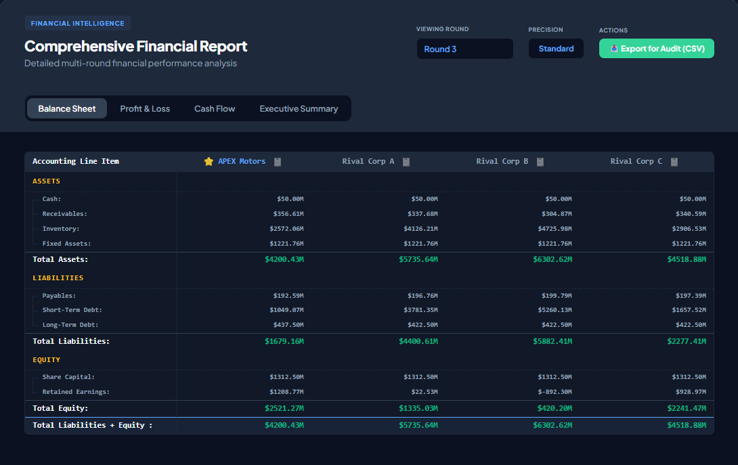Viewport: 738px width, 465px height.
Task: Switch to the Profit & Loss tab
Action: click(x=145, y=108)
